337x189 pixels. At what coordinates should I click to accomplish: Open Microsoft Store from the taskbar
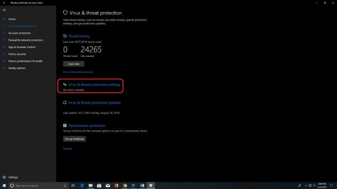click(x=99, y=186)
